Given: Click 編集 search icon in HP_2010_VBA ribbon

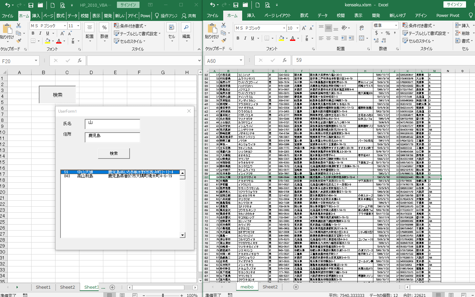Looking at the screenshot, I should [x=186, y=28].
